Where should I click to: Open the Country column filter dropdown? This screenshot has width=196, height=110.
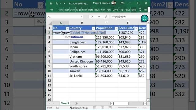click(x=94, y=28)
